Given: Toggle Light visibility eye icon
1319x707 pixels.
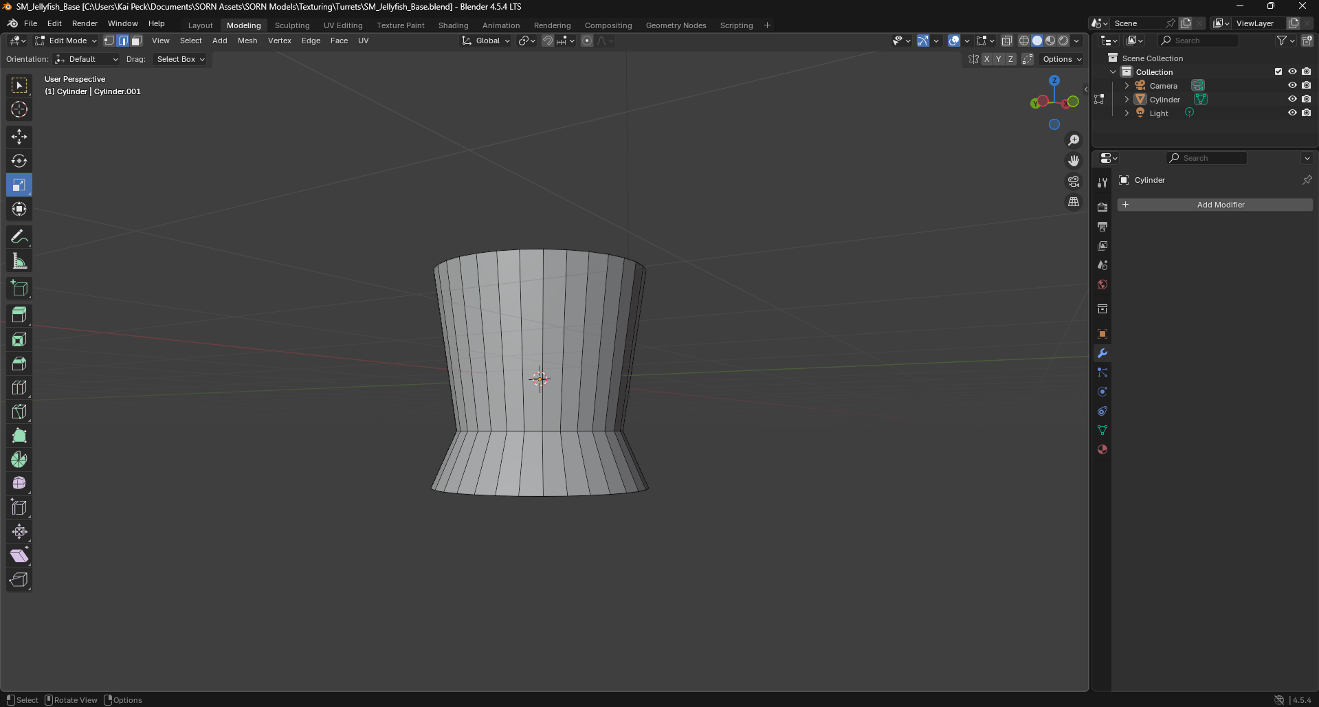Looking at the screenshot, I should [x=1292, y=113].
